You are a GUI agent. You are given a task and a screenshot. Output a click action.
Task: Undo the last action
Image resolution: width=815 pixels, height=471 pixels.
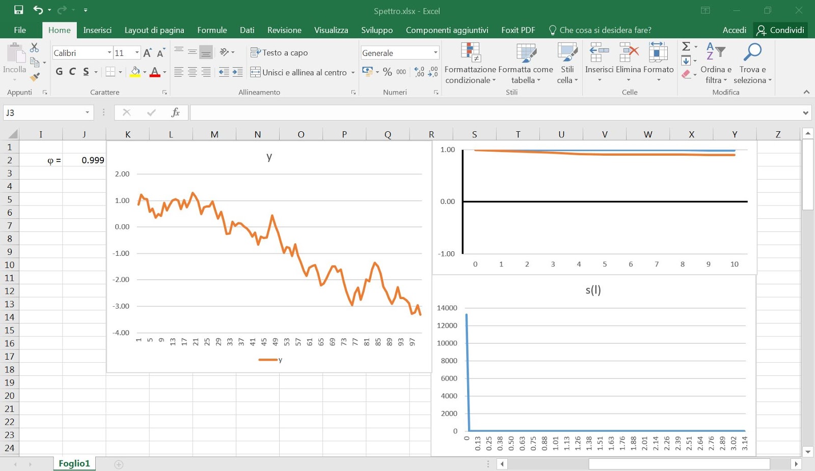click(38, 10)
